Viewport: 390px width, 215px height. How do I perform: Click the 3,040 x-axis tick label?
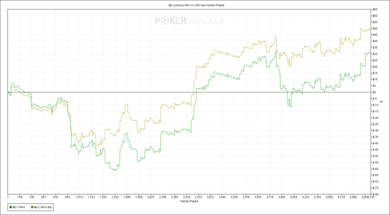pyautogui.click(x=222, y=198)
